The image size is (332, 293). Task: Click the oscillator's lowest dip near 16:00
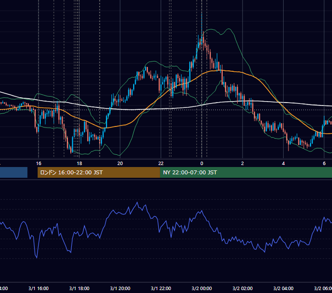pos(37,258)
